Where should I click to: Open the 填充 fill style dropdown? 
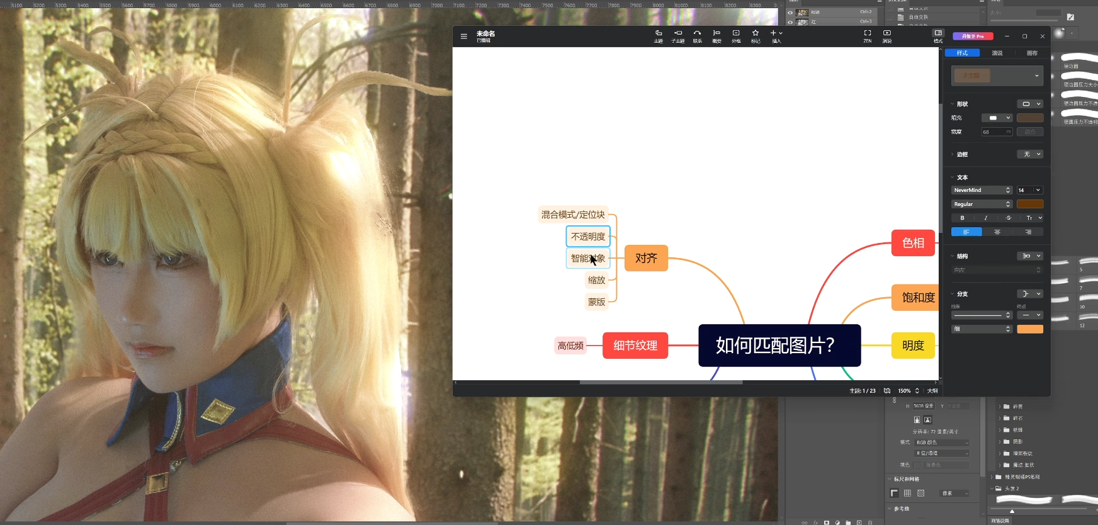997,118
